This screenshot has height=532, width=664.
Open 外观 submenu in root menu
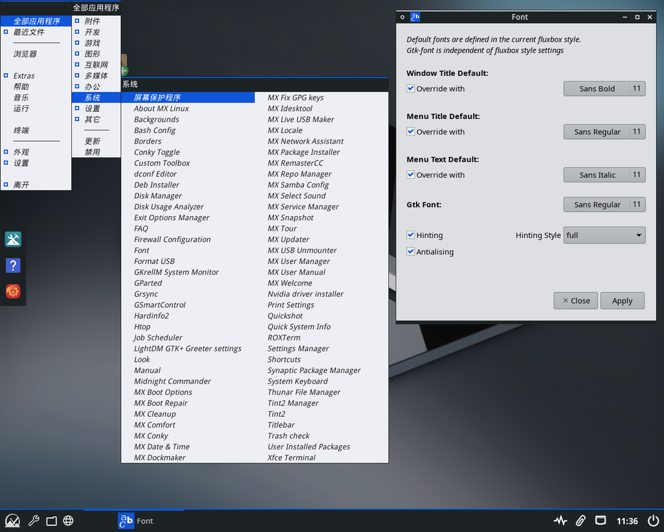36,152
